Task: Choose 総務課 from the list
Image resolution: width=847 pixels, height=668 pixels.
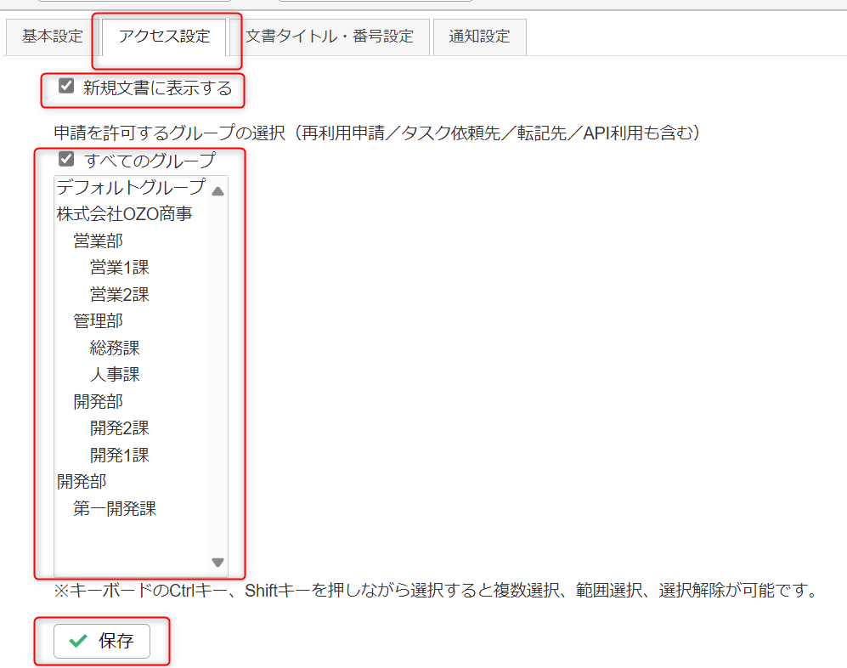Action: [115, 348]
